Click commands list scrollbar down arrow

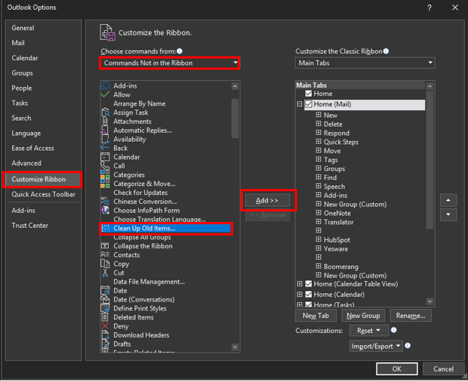(235, 347)
